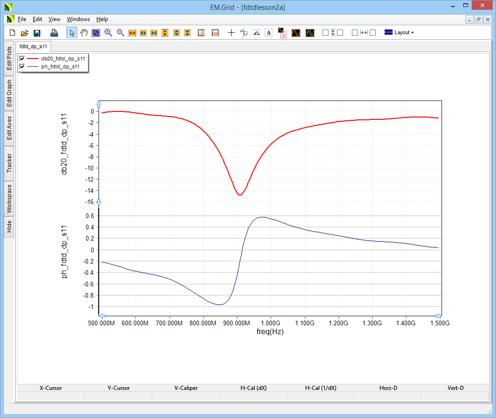This screenshot has height=418, width=496.
Task: Click the zoom out magnifier icon
Action: [120, 33]
